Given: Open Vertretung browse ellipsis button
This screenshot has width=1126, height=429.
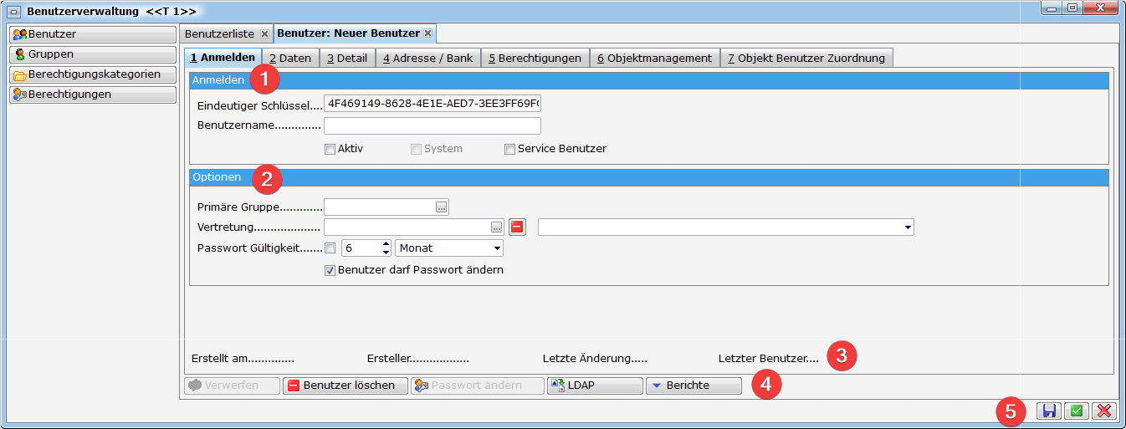Looking at the screenshot, I should coord(496,227).
